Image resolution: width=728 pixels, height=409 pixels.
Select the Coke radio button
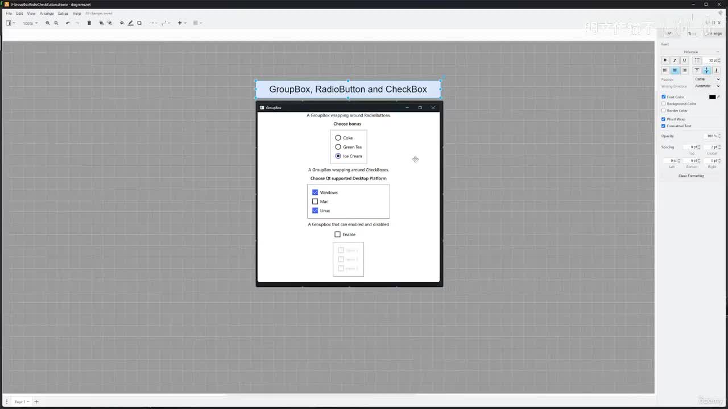[x=338, y=138]
